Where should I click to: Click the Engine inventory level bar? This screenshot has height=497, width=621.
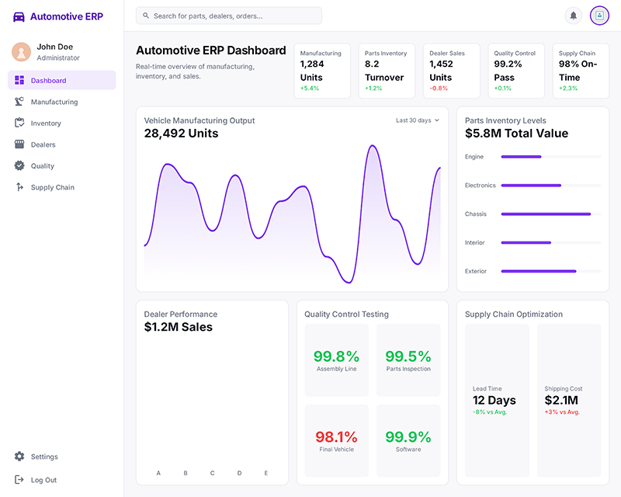521,156
